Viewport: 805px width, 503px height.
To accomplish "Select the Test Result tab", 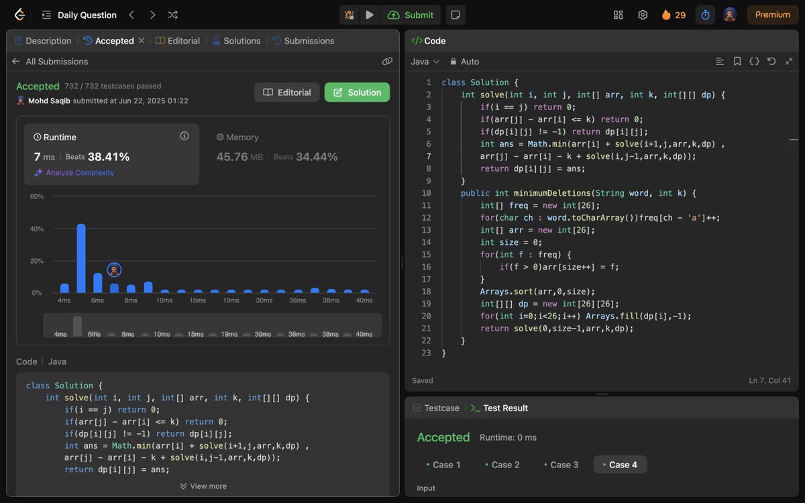I will (499, 408).
